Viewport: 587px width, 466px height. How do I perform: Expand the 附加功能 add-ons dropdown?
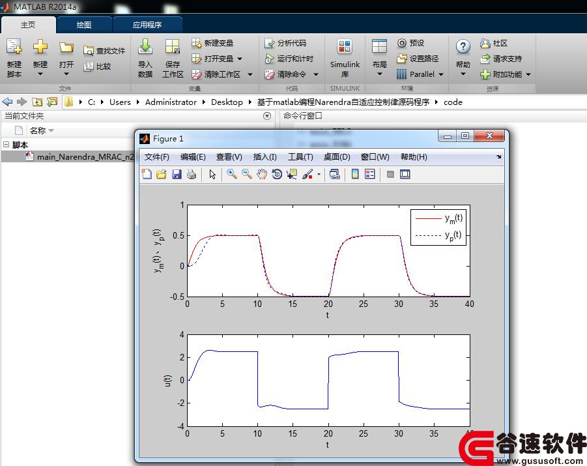coord(528,74)
